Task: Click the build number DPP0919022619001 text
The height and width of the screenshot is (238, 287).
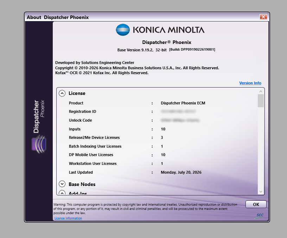Action: coord(192,50)
